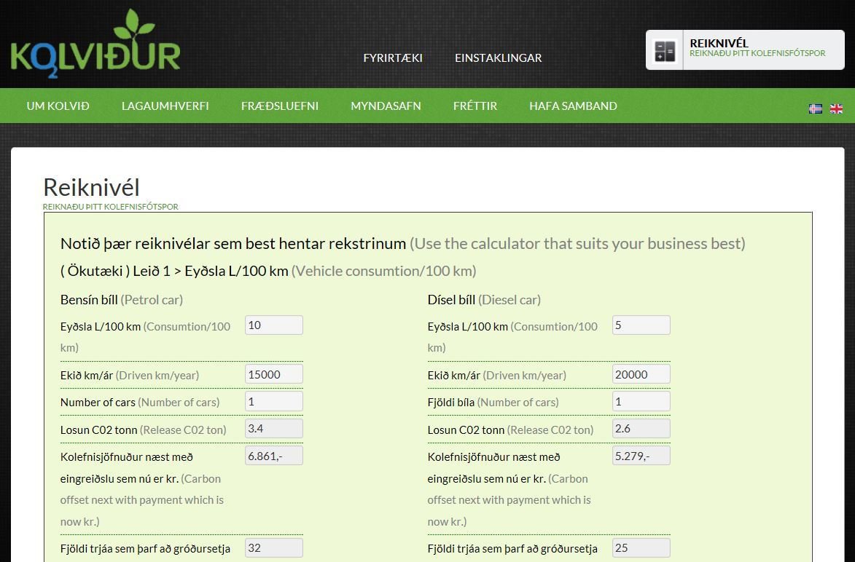The width and height of the screenshot is (855, 562).
Task: Click petrol car consumption field
Action: [273, 325]
